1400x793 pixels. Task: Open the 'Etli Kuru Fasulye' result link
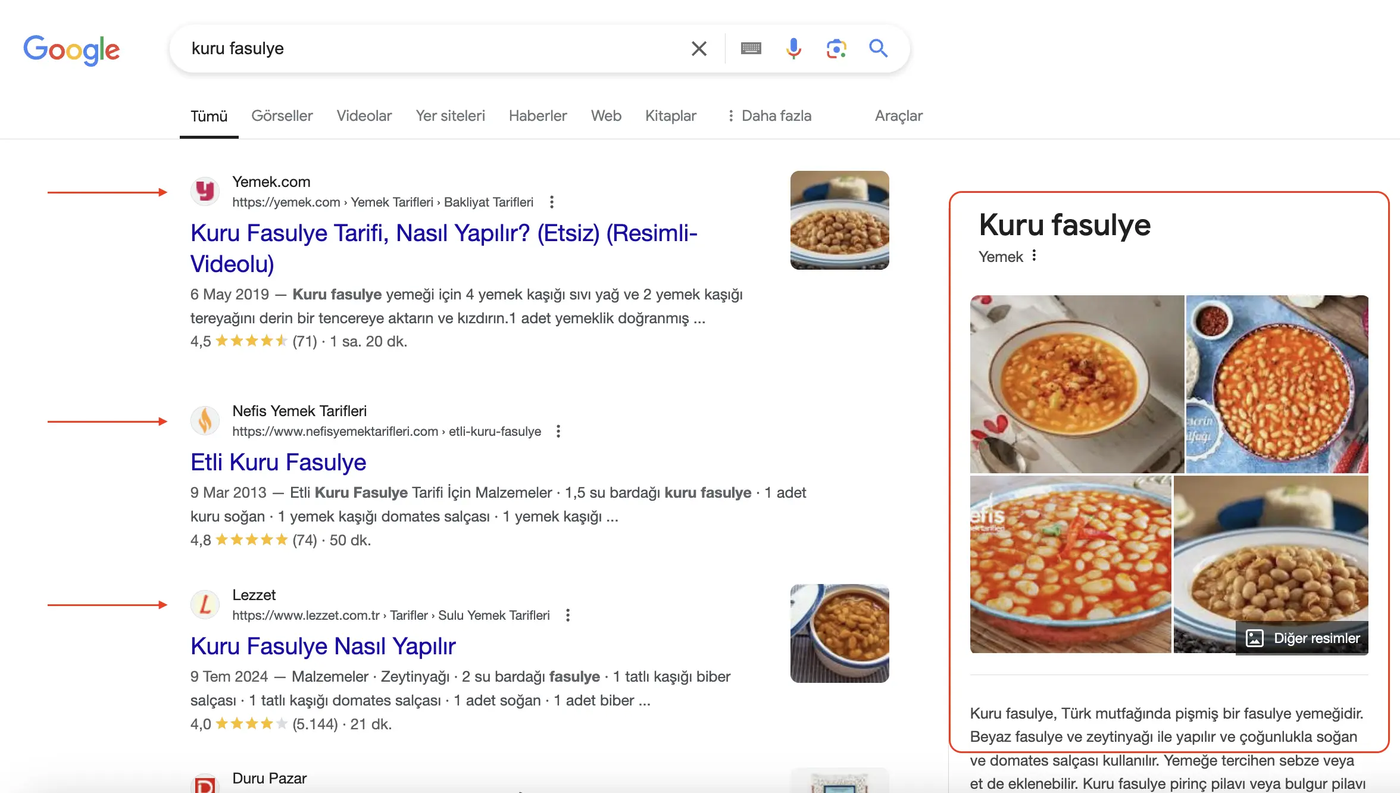pyautogui.click(x=278, y=463)
